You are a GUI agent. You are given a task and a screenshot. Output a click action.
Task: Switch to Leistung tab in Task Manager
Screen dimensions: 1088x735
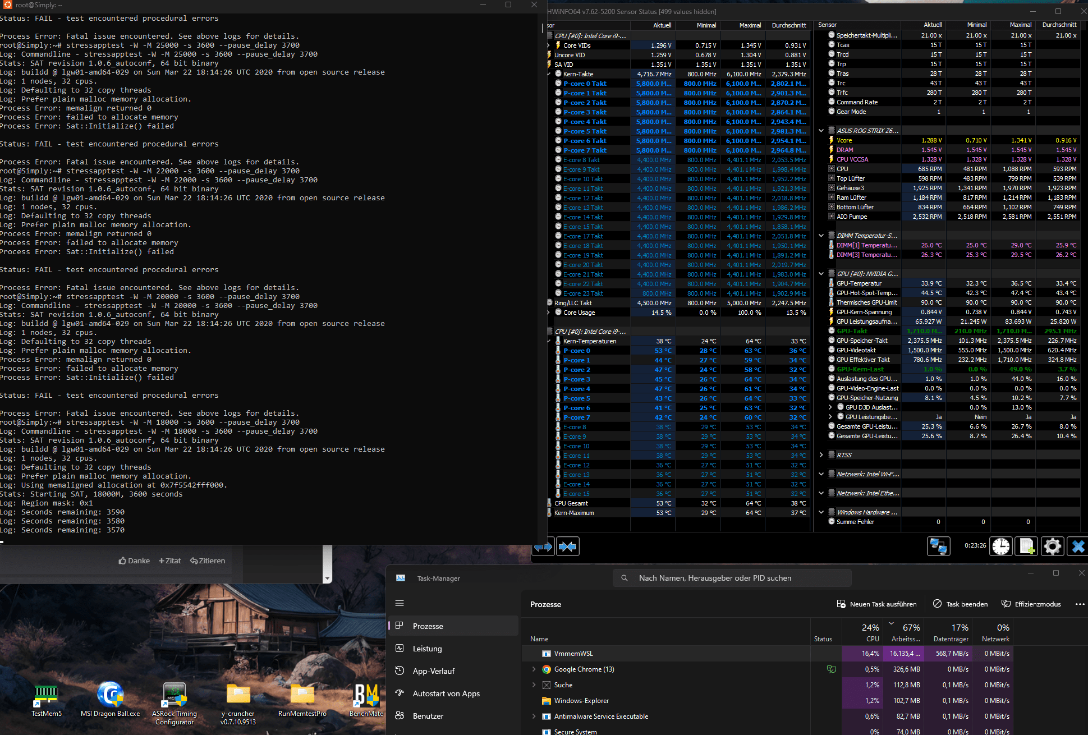coord(427,649)
